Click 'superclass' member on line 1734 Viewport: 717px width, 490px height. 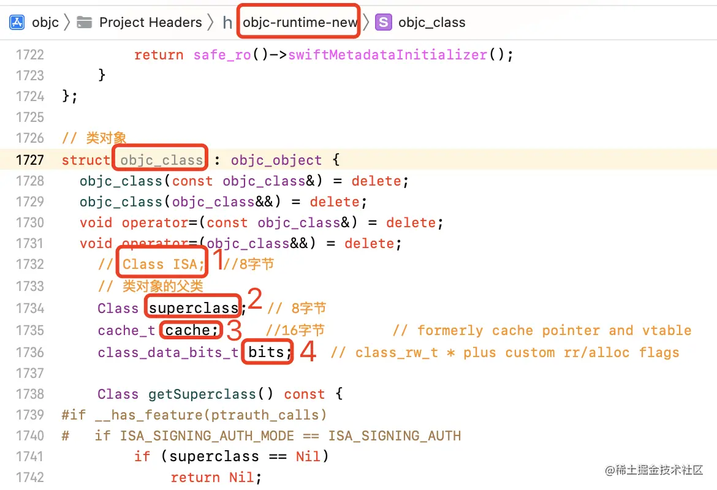[x=194, y=309]
